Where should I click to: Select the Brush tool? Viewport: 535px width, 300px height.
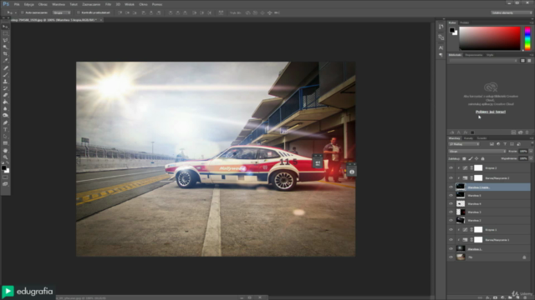(x=5, y=74)
